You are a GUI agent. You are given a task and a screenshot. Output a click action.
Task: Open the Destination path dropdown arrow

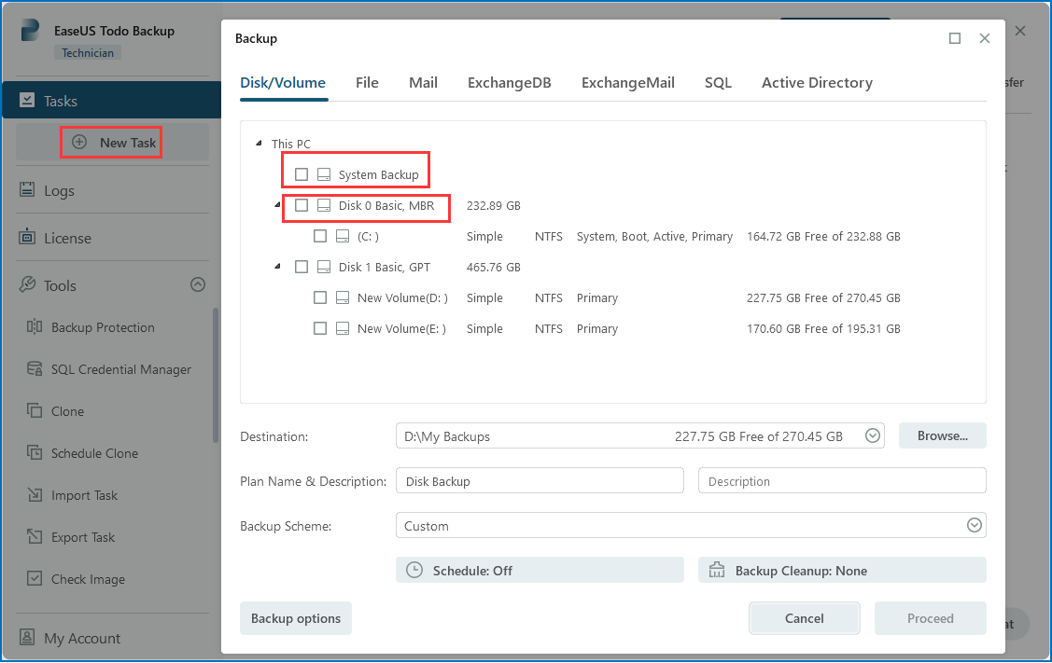pos(873,435)
